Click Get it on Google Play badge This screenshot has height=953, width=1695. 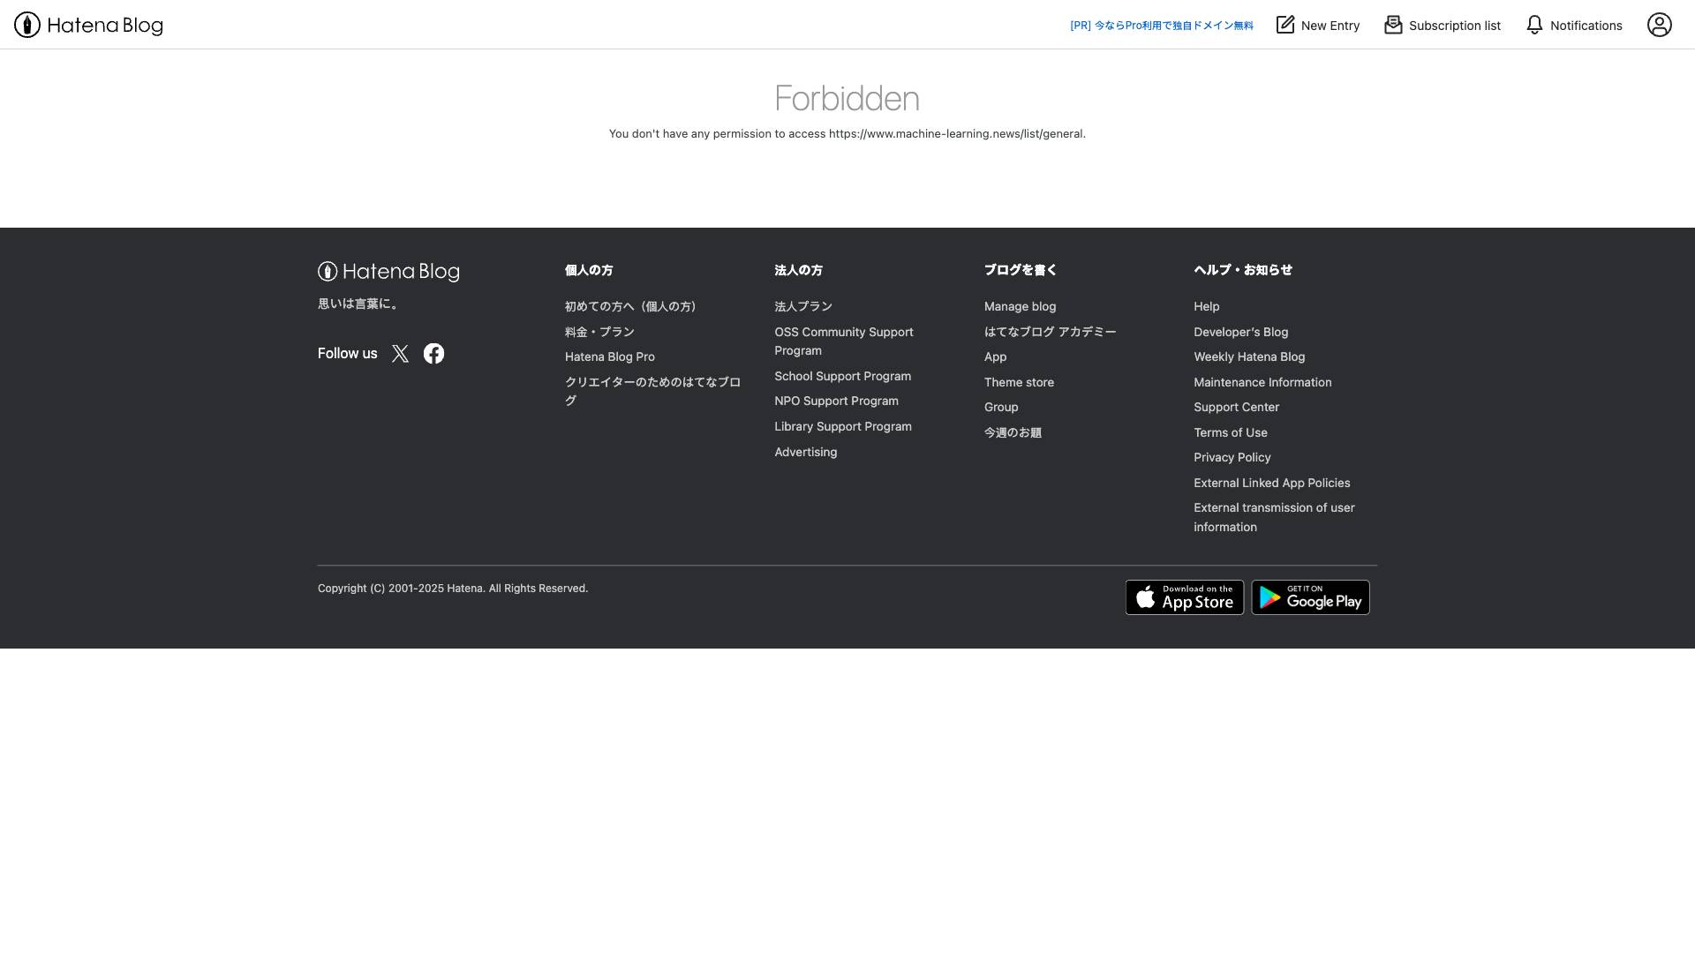pyautogui.click(x=1310, y=597)
